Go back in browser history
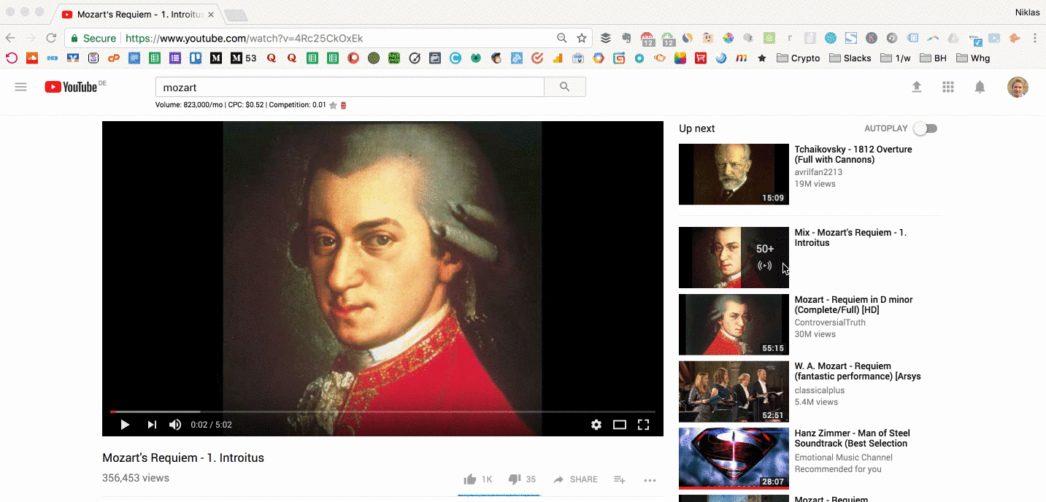 10,38
